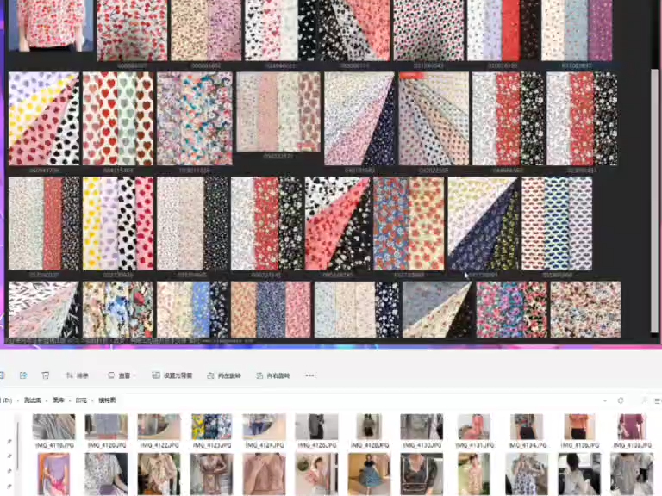
Task: Select file IMG_4118.JPG striped fabric thumbnail
Action: (53, 431)
